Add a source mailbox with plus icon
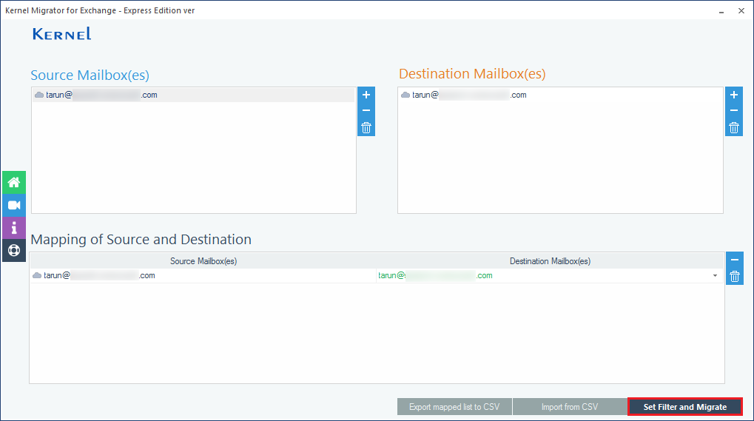This screenshot has width=754, height=421. [x=366, y=95]
